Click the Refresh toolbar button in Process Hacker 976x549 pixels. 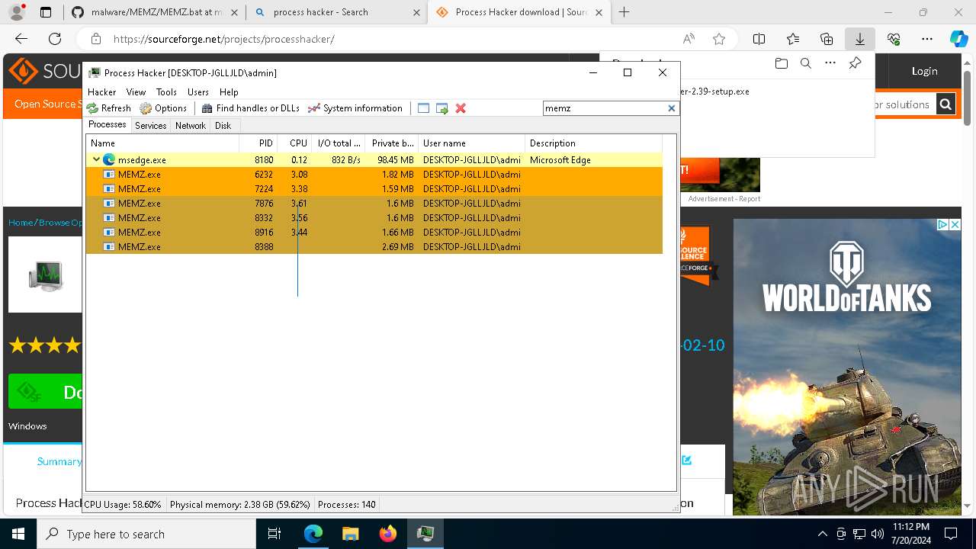tap(109, 108)
